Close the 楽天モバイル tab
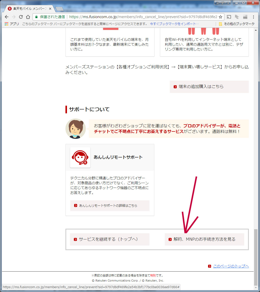Image resolution: width=260 pixels, height=292 pixels. click(x=50, y=9)
